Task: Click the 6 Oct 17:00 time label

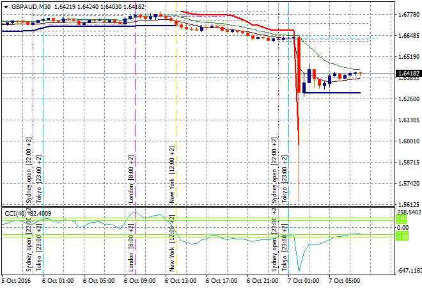Action: 223,280
